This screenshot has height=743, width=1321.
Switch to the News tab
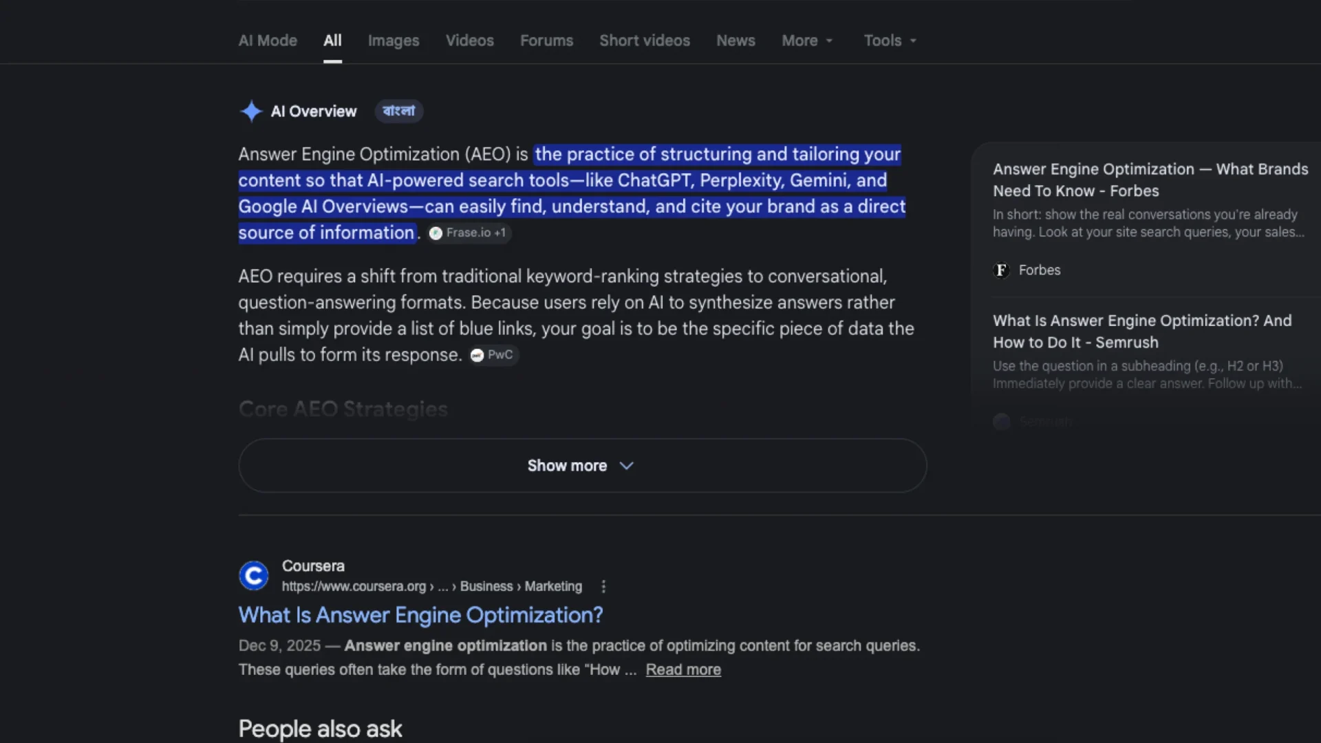736,41
